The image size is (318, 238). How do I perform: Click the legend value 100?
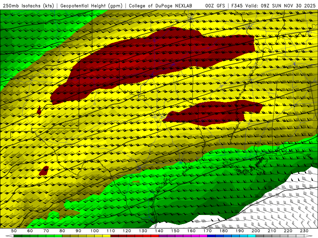95,231
